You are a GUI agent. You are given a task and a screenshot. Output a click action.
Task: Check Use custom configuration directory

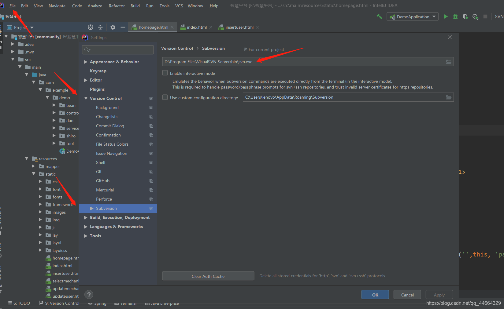165,97
